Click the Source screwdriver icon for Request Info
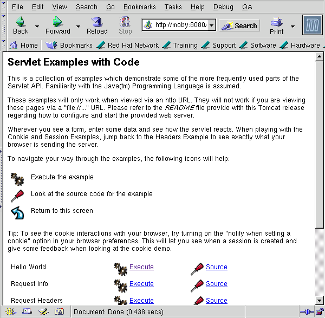The width and height of the screenshot is (325, 318). tap(197, 284)
